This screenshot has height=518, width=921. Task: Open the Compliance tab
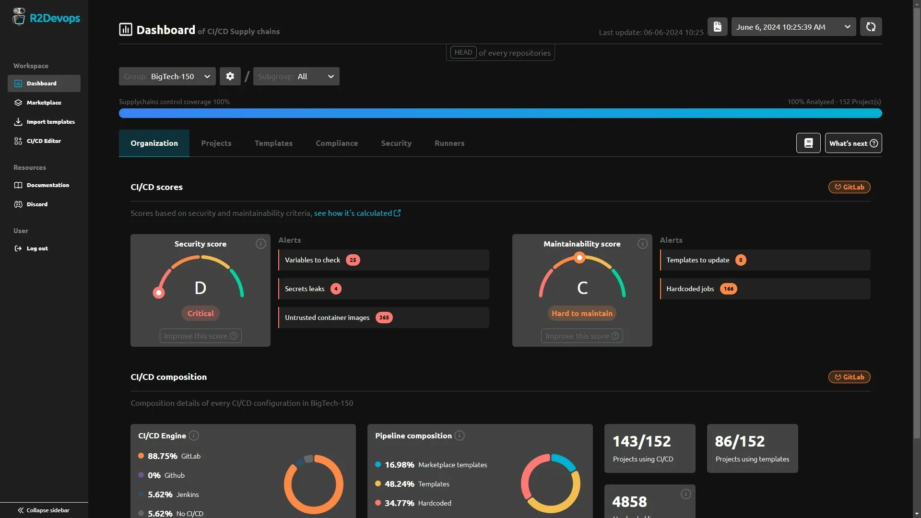tap(337, 143)
